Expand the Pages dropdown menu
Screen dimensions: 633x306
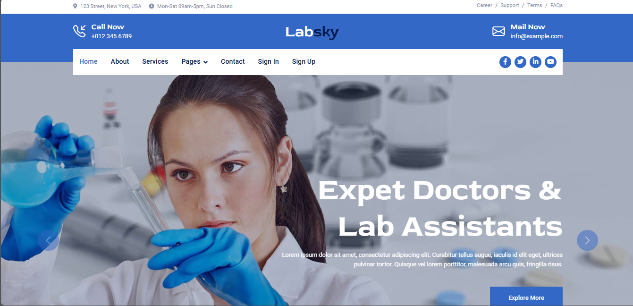194,61
